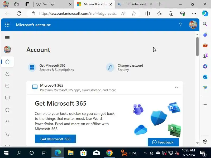Open Edge Settings and more menu
The image size is (211, 158).
coord(194,13)
